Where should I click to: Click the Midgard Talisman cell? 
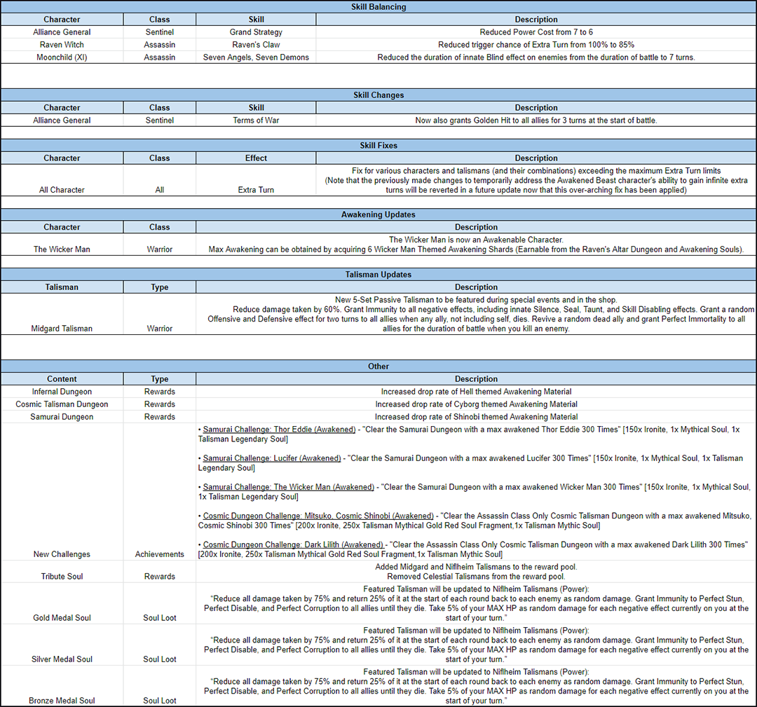(62, 329)
